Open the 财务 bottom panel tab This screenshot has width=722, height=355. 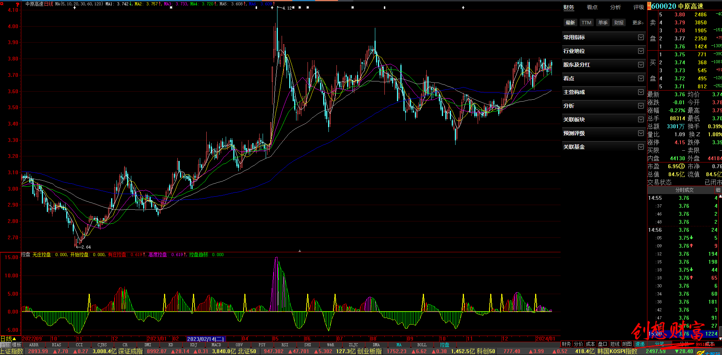[566, 344]
